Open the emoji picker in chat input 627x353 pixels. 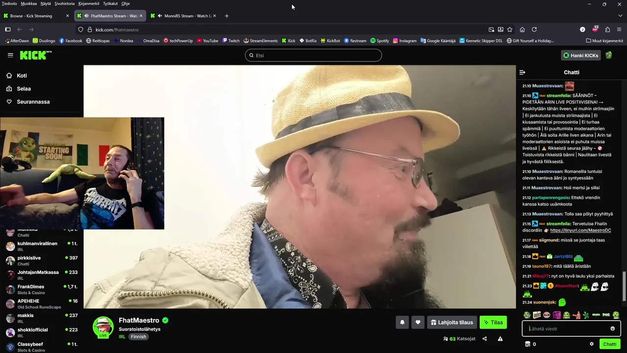(612, 328)
